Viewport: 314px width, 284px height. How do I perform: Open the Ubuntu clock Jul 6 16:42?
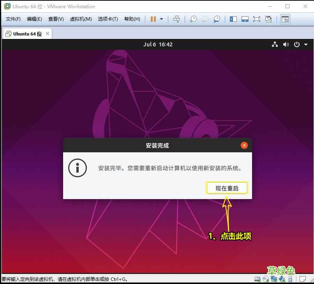[158, 44]
